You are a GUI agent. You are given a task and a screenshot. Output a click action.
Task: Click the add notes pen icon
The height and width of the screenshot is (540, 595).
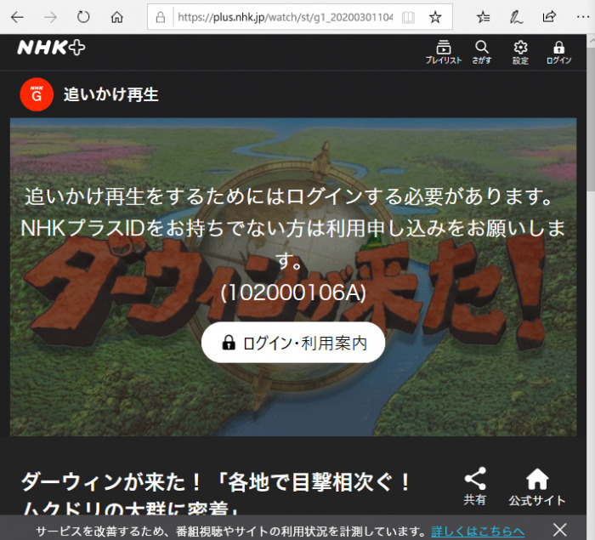click(516, 17)
